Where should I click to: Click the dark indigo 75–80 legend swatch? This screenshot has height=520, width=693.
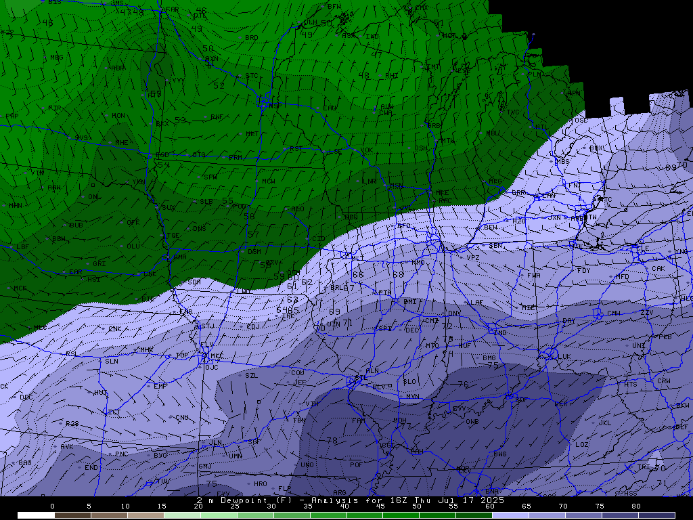pos(620,515)
